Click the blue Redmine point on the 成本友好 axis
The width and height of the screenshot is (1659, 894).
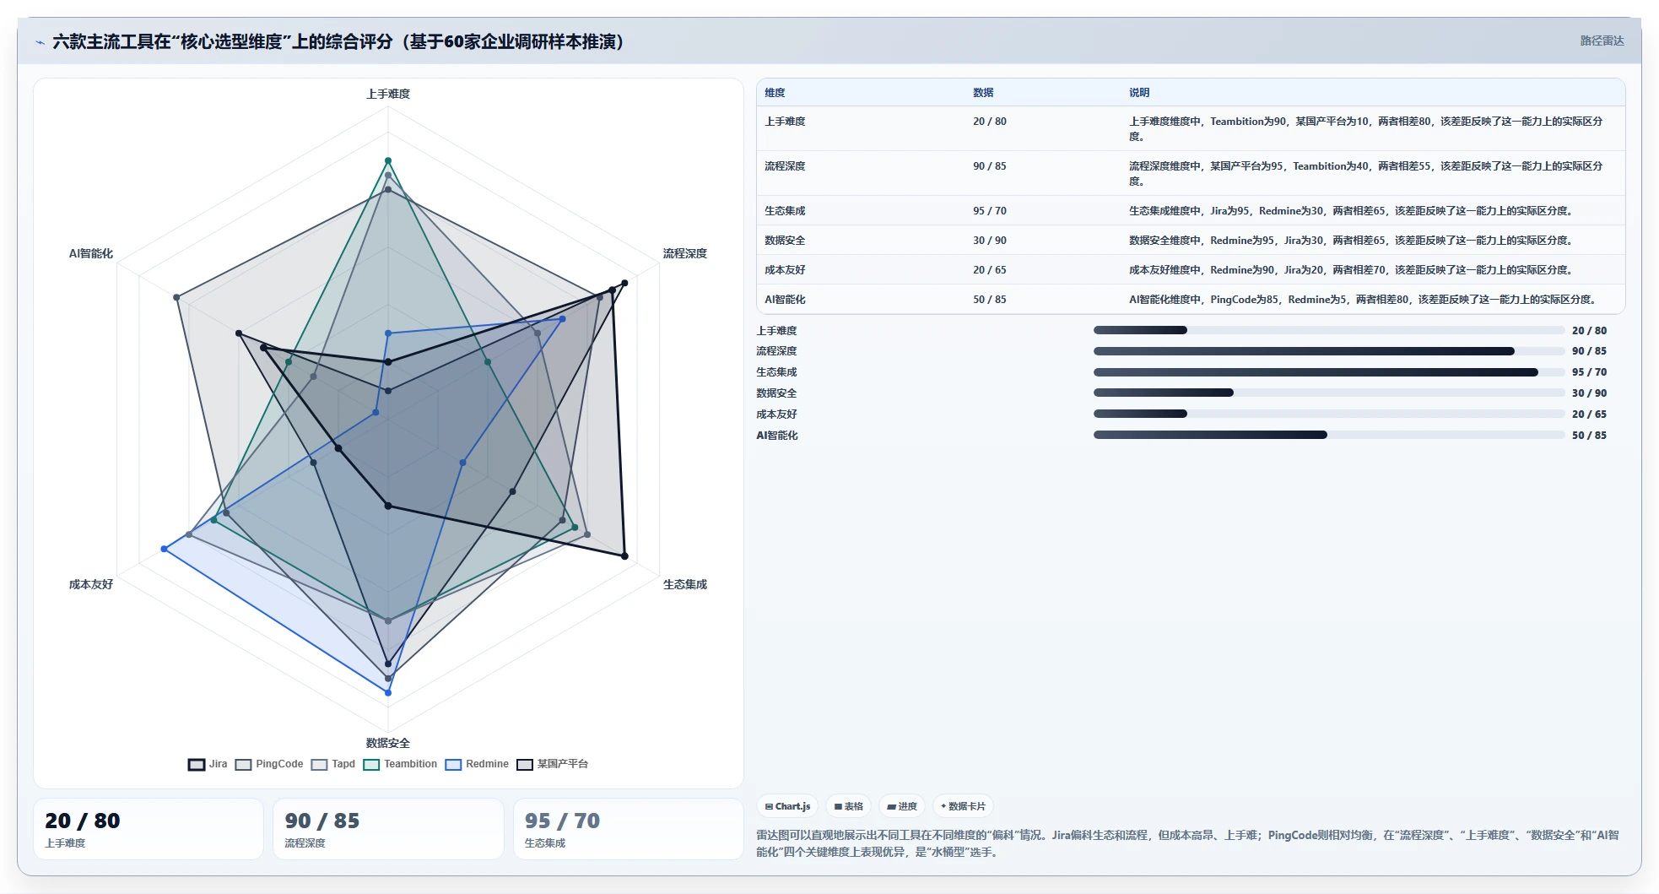point(165,549)
